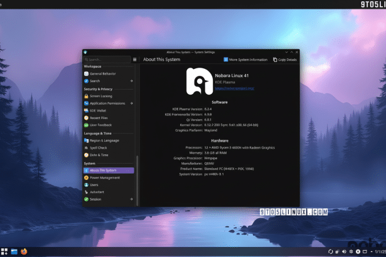Select About This System sidebar entry
The height and width of the screenshot is (257, 386).
[109, 170]
